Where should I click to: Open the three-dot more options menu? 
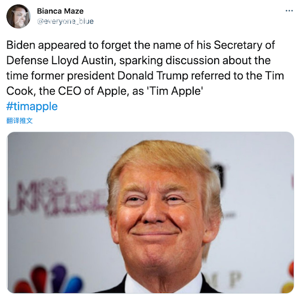click(289, 11)
